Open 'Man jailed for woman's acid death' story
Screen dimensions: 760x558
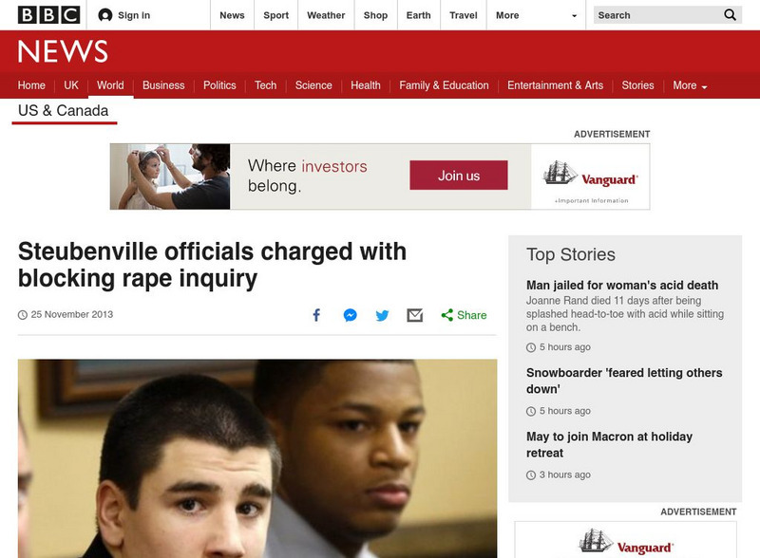622,286
